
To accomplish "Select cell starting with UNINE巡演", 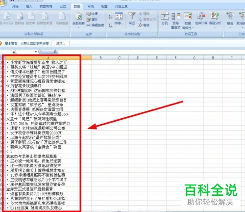I will (48, 208).
